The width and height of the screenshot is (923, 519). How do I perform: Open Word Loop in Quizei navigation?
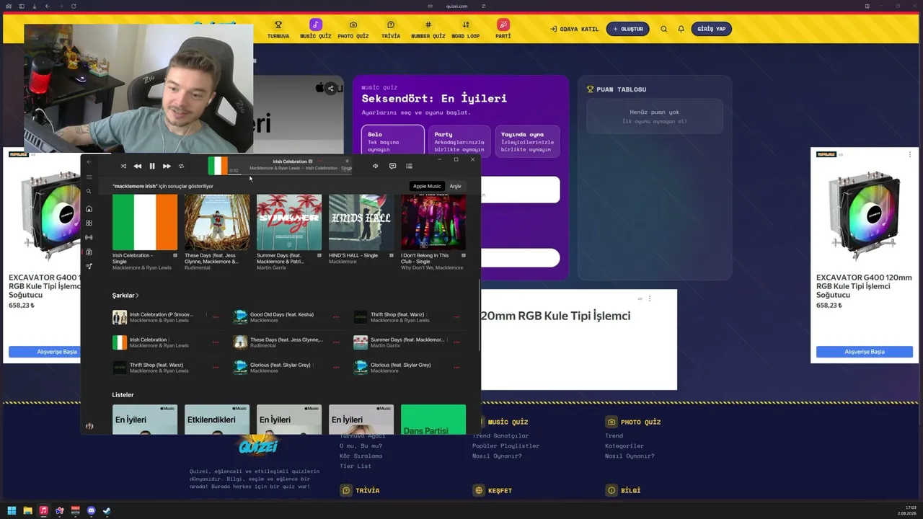click(466, 29)
